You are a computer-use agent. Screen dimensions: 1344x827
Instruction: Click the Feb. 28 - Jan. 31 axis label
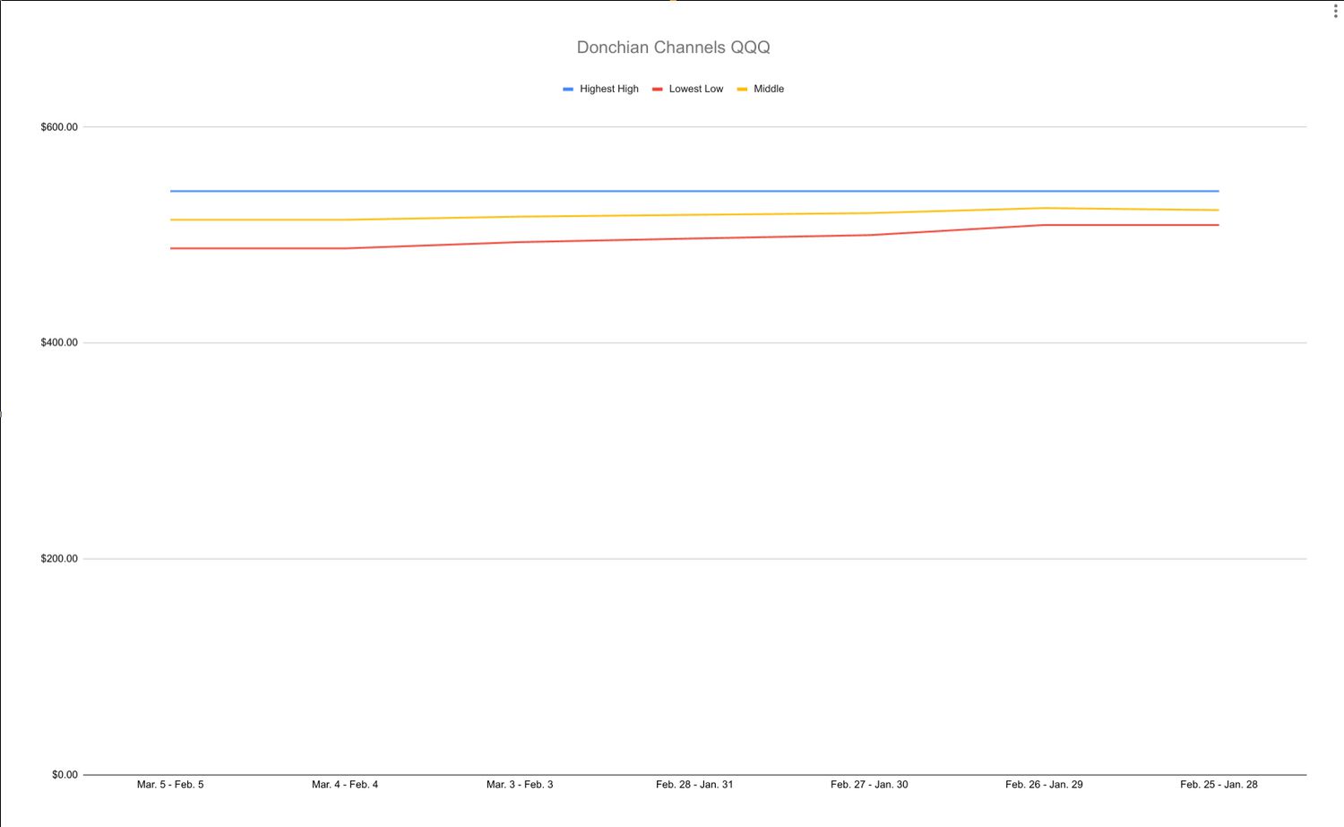point(694,785)
